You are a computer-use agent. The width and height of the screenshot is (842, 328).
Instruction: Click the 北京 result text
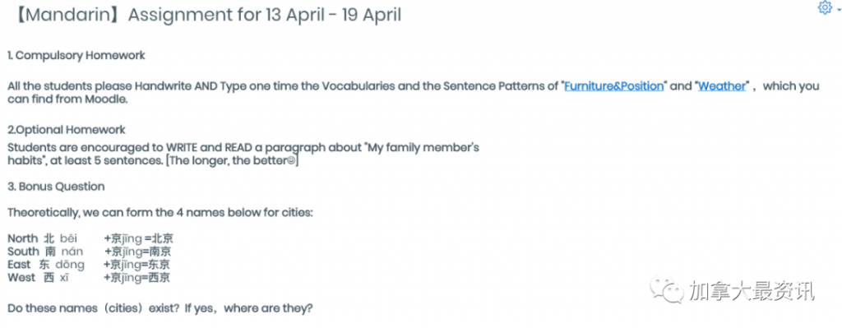click(x=163, y=238)
